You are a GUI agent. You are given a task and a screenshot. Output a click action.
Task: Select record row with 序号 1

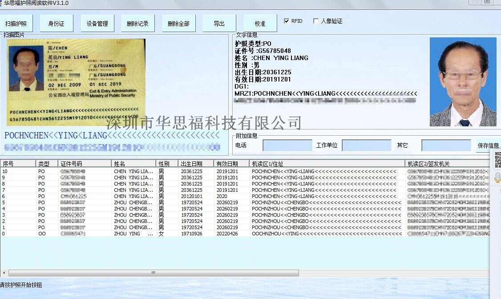[x=245, y=227]
